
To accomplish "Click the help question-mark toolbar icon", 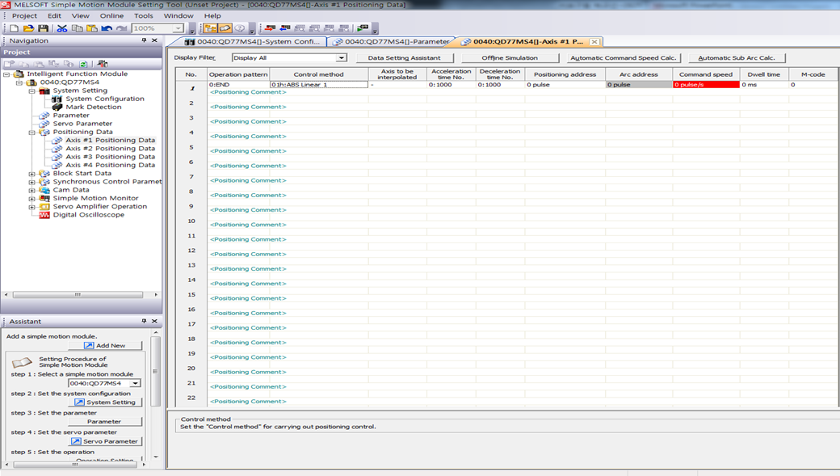I will click(240, 27).
